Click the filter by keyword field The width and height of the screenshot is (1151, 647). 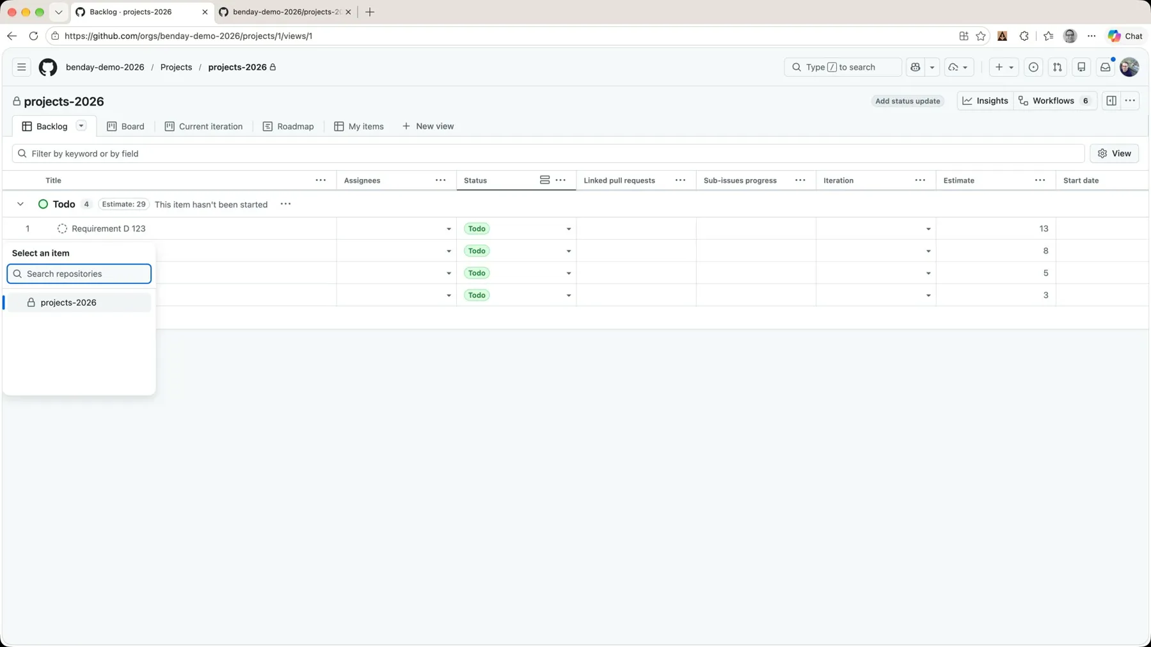click(548, 153)
